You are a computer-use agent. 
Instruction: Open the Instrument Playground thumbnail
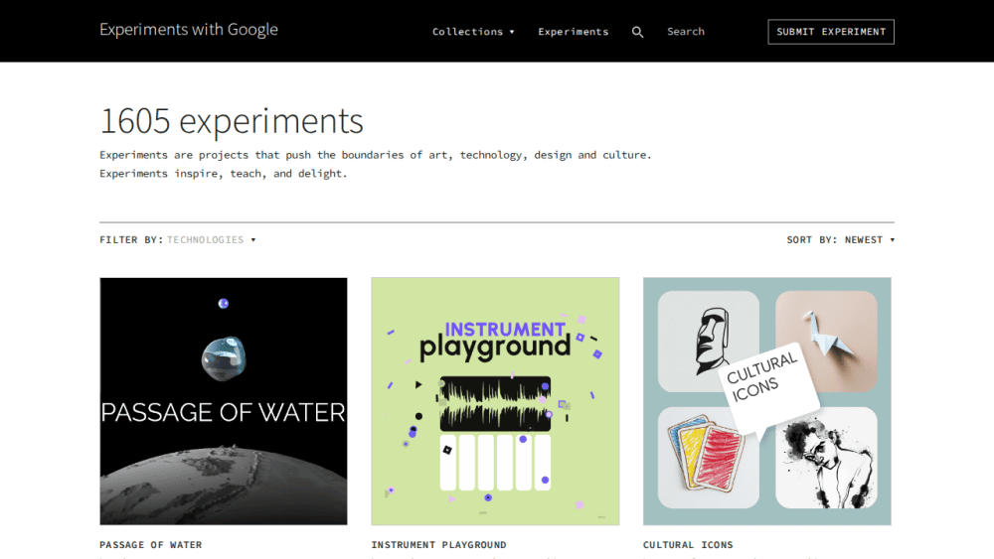point(495,401)
